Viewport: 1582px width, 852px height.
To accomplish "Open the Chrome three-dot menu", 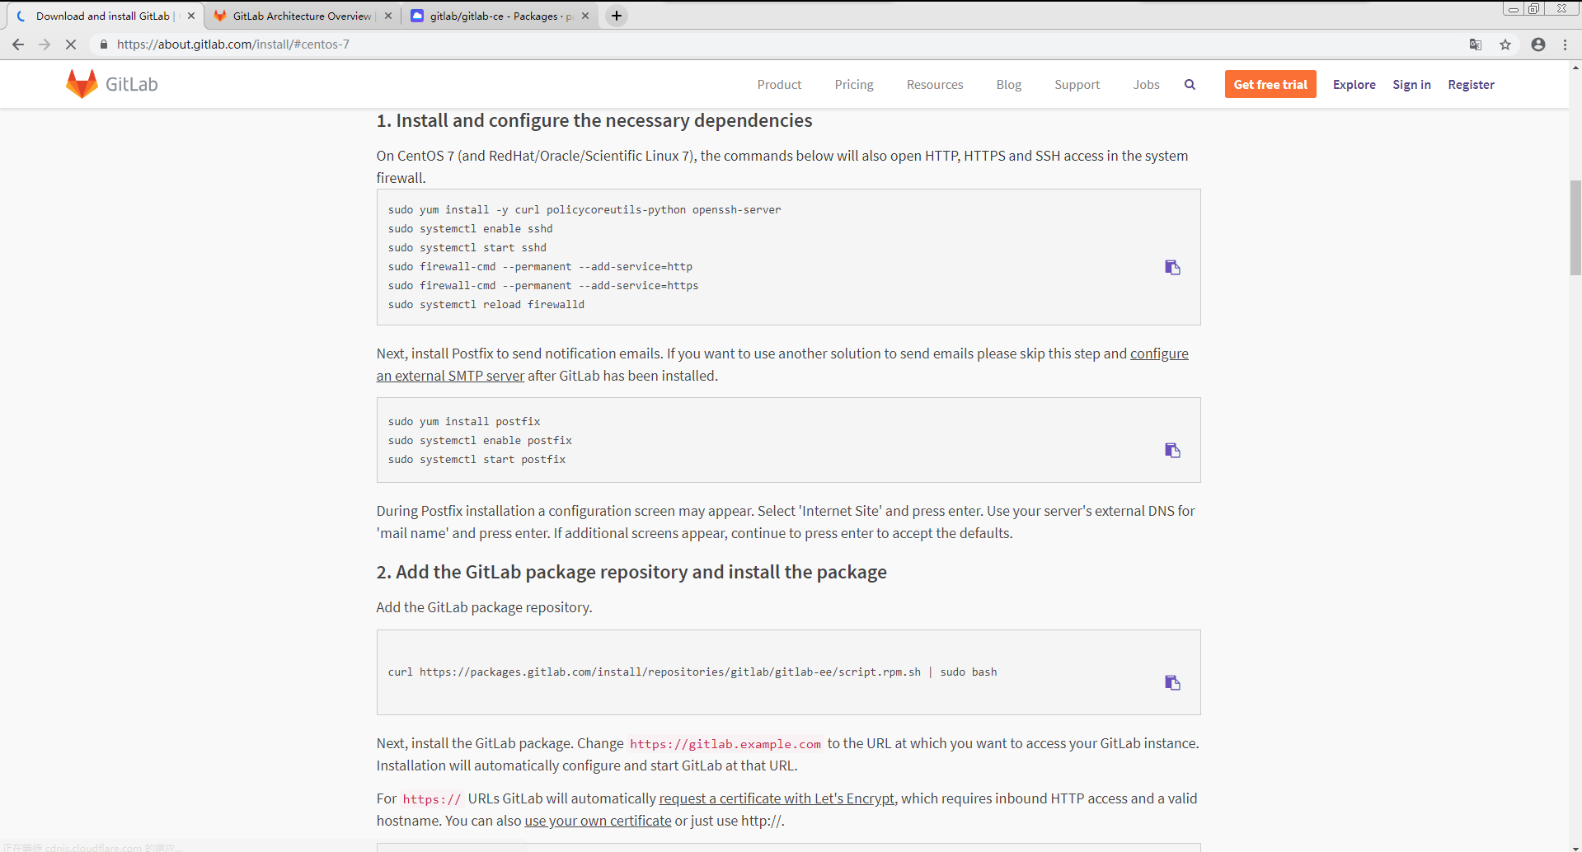I will pyautogui.click(x=1565, y=44).
